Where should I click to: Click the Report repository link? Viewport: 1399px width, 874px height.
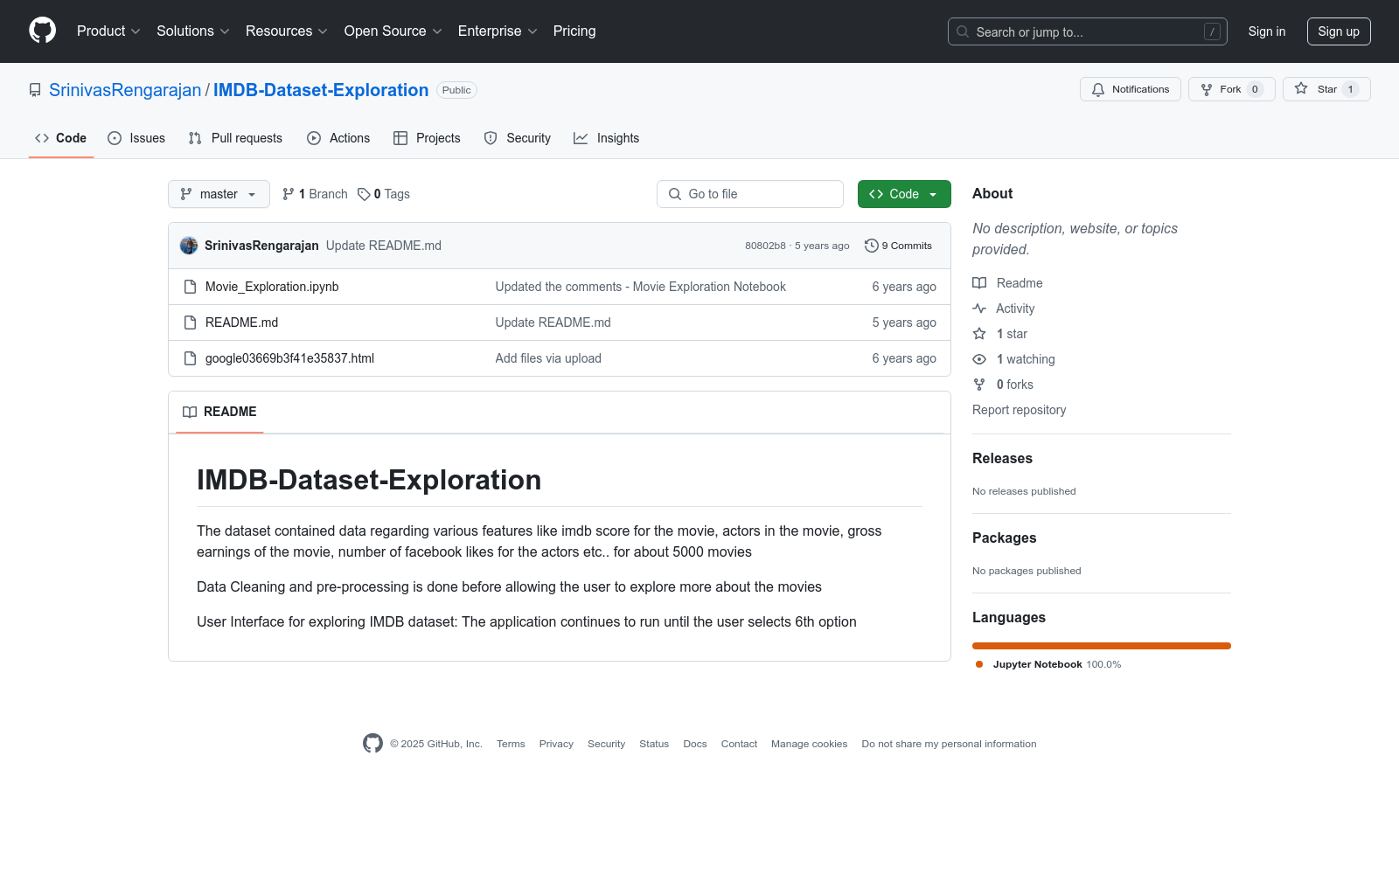point(1019,410)
